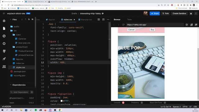The height and width of the screenshot is (112, 199).
Task: Open the Search panel in sidebar
Action: pos(4,36)
